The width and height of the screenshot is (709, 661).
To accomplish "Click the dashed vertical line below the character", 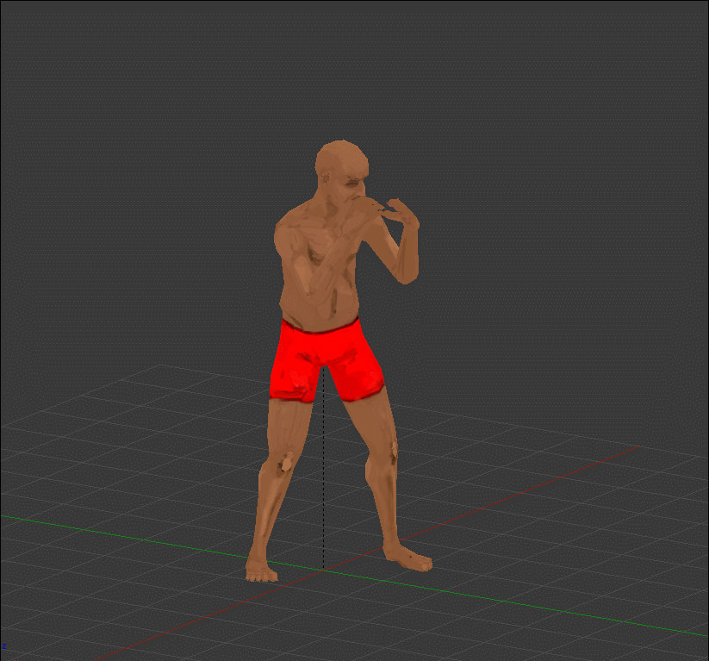I will pos(322,483).
